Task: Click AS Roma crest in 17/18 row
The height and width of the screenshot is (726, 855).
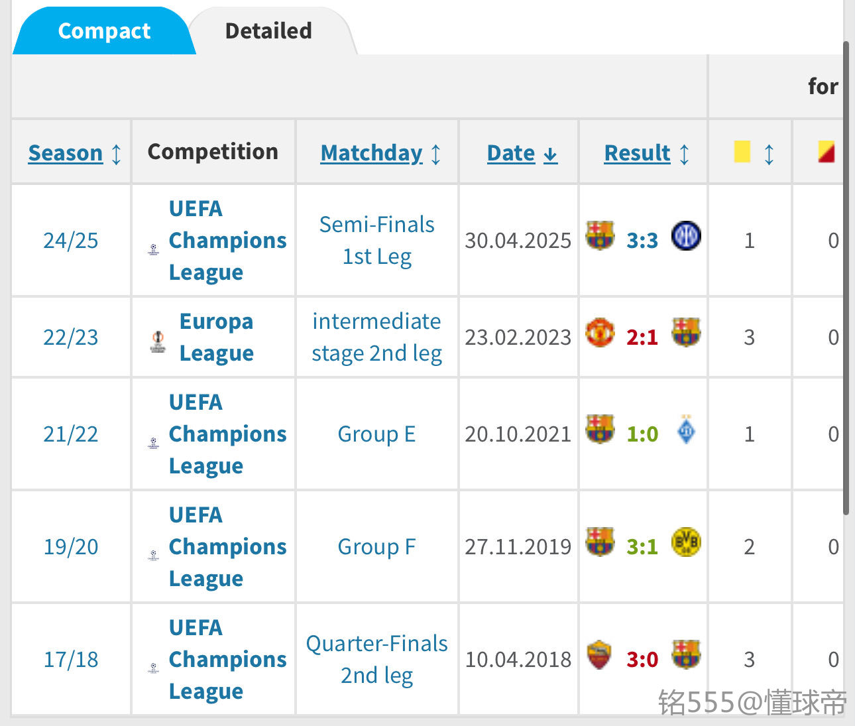Action: 599,655
